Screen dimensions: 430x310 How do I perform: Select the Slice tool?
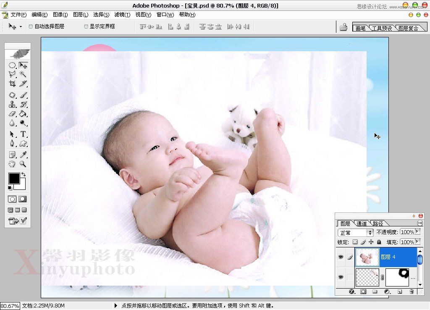pos(23,84)
